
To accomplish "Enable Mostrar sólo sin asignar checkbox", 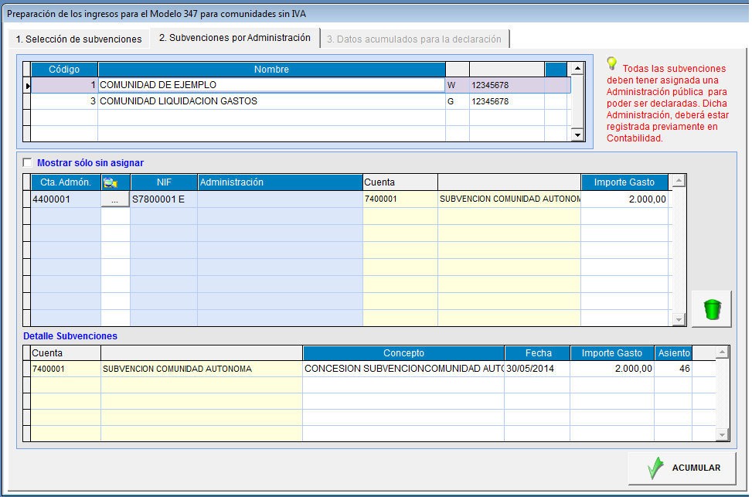I will 29,163.
